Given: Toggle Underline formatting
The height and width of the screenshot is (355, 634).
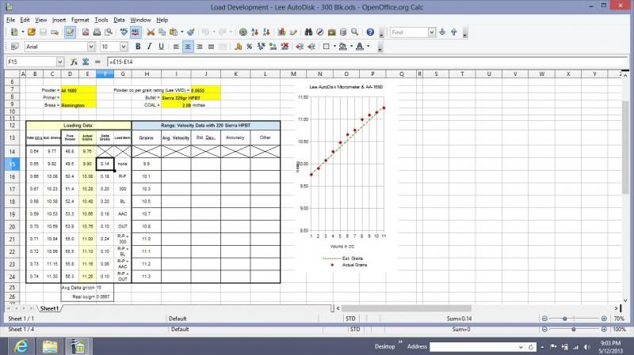Looking at the screenshot, I should pos(161,47).
